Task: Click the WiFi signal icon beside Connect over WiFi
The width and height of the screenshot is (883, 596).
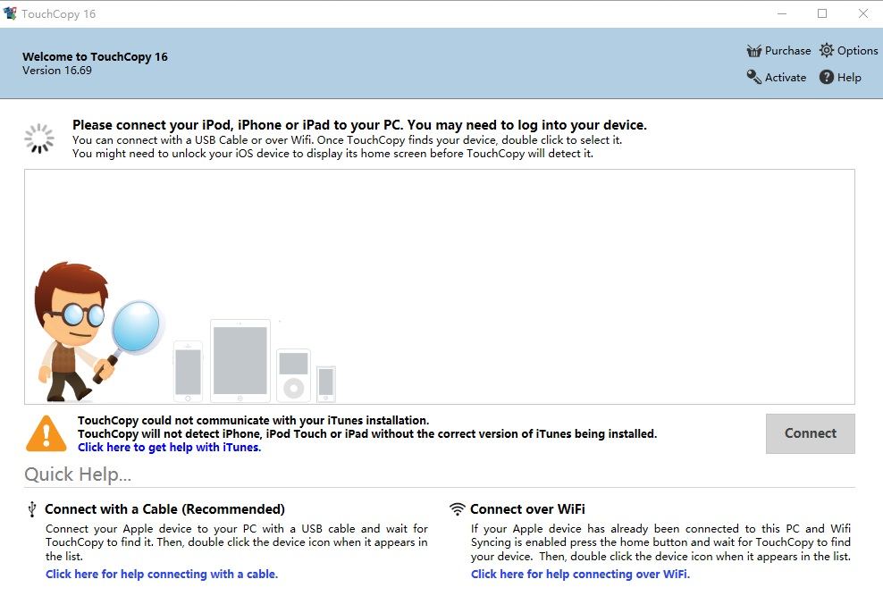Action: [458, 508]
